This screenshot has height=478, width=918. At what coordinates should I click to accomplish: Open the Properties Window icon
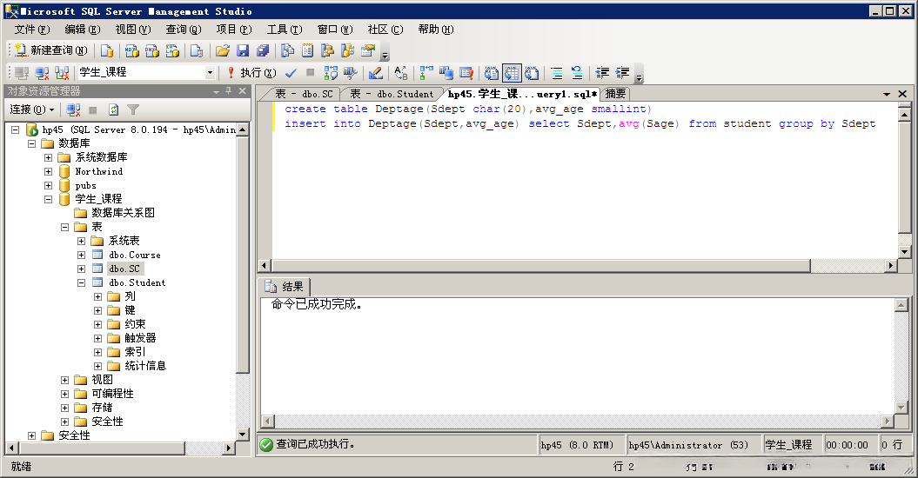[368, 51]
